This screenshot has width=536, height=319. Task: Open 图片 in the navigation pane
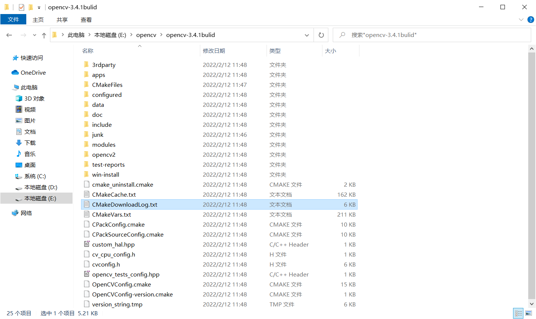point(29,121)
